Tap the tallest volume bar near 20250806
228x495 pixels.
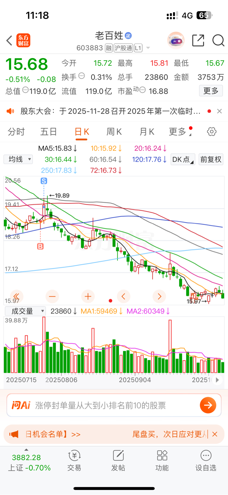[x=44, y=345]
